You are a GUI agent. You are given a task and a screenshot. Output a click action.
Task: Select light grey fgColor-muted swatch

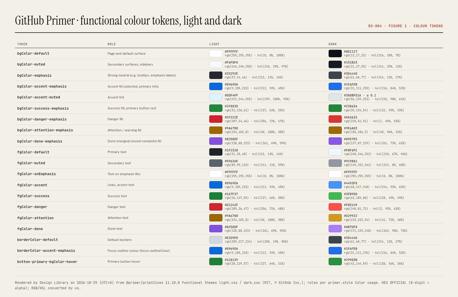click(216, 163)
